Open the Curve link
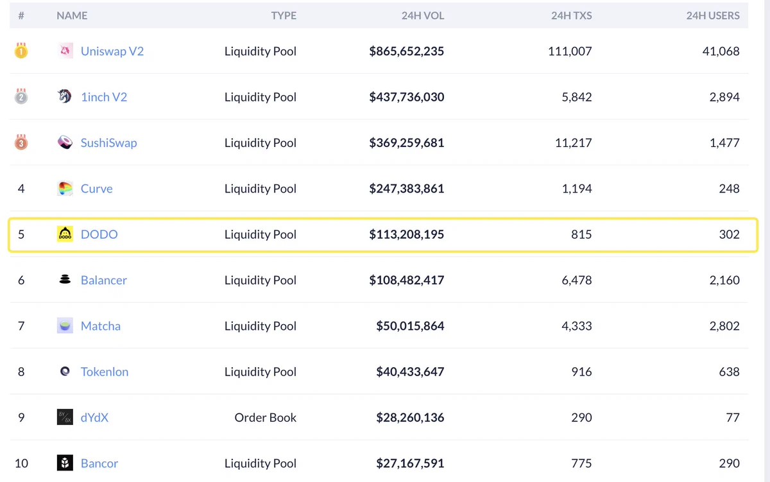 (97, 189)
